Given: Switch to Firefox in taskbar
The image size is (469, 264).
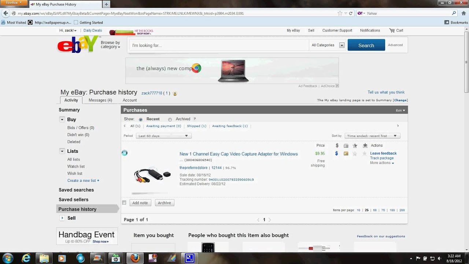Looking at the screenshot, I should click(x=135, y=258).
